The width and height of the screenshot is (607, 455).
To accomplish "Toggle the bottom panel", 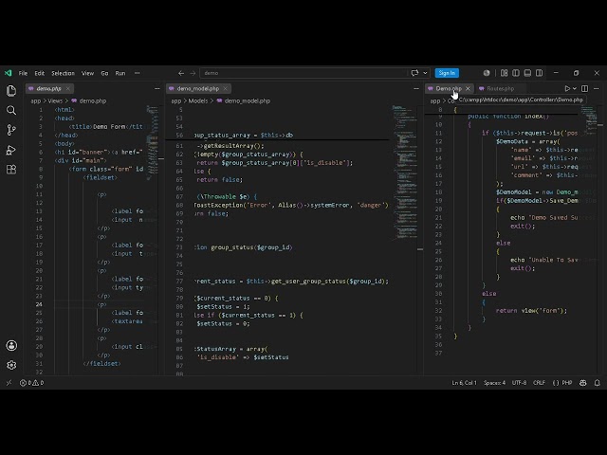I will pos(527,73).
